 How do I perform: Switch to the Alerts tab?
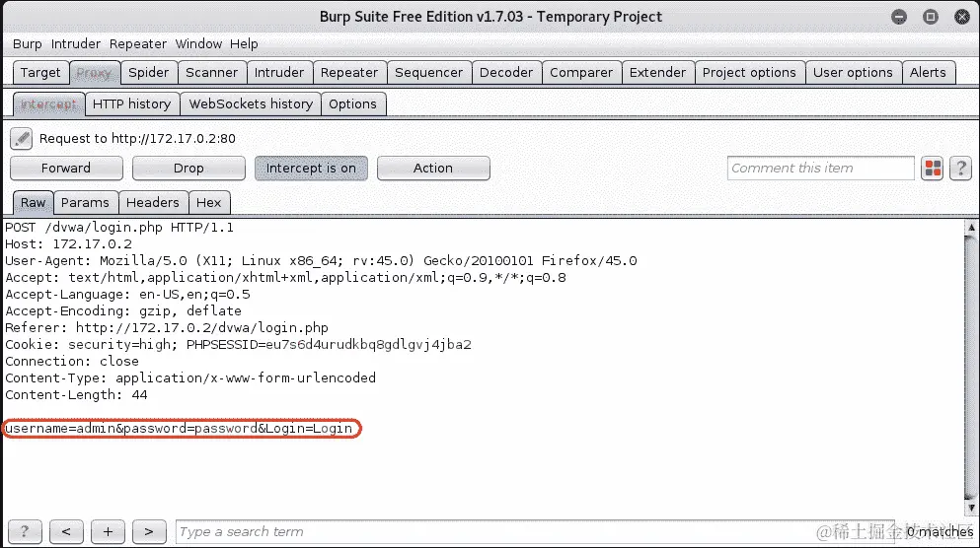928,72
